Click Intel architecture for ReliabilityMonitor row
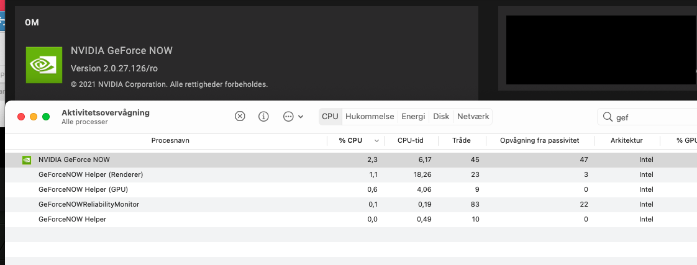 [x=646, y=205]
